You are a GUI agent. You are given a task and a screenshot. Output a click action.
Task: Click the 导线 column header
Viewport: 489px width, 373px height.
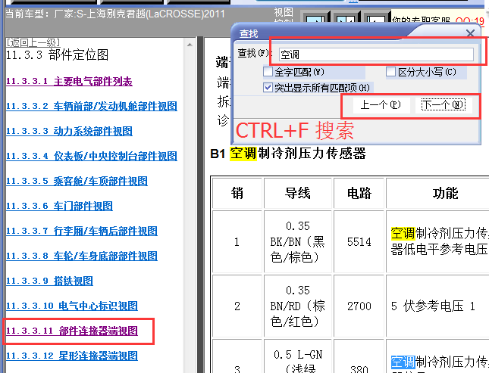coord(298,193)
